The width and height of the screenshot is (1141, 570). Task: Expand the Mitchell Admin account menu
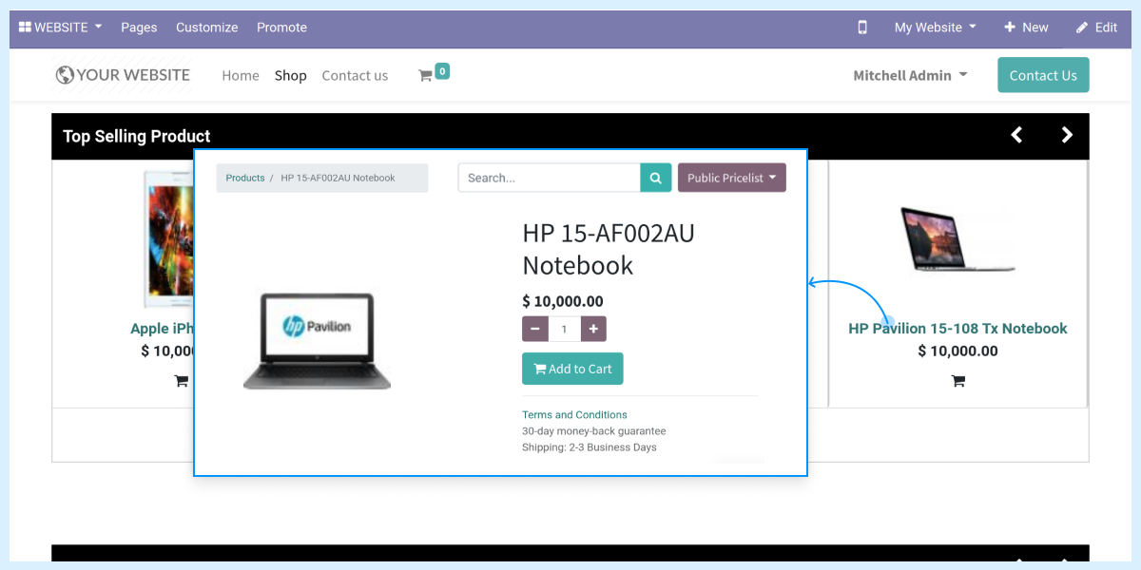coord(909,75)
